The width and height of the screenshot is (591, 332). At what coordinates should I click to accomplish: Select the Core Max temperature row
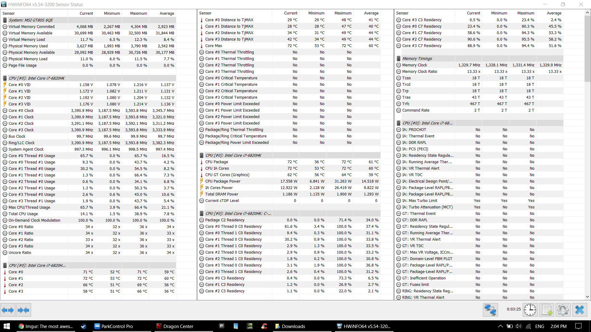tap(289, 45)
